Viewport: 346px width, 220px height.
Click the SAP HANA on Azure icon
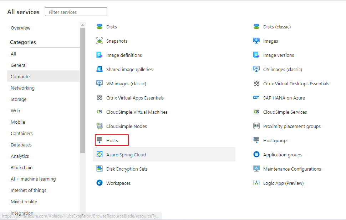[x=256, y=98]
